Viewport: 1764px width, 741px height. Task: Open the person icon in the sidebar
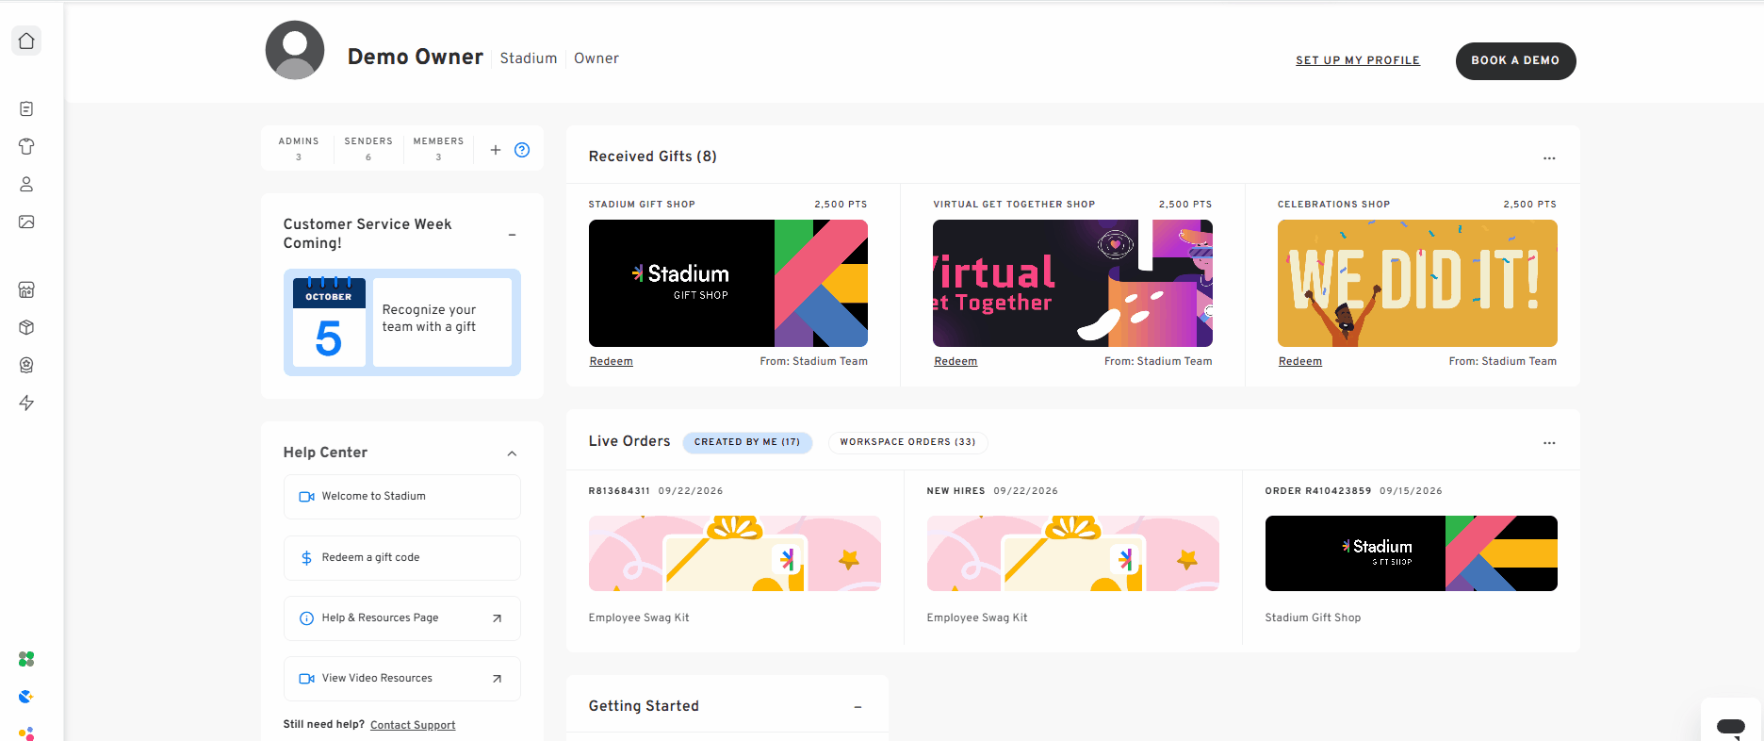[26, 184]
